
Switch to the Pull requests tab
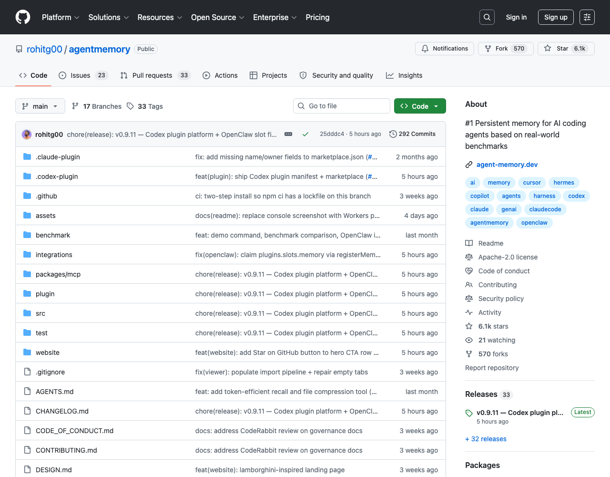155,75
